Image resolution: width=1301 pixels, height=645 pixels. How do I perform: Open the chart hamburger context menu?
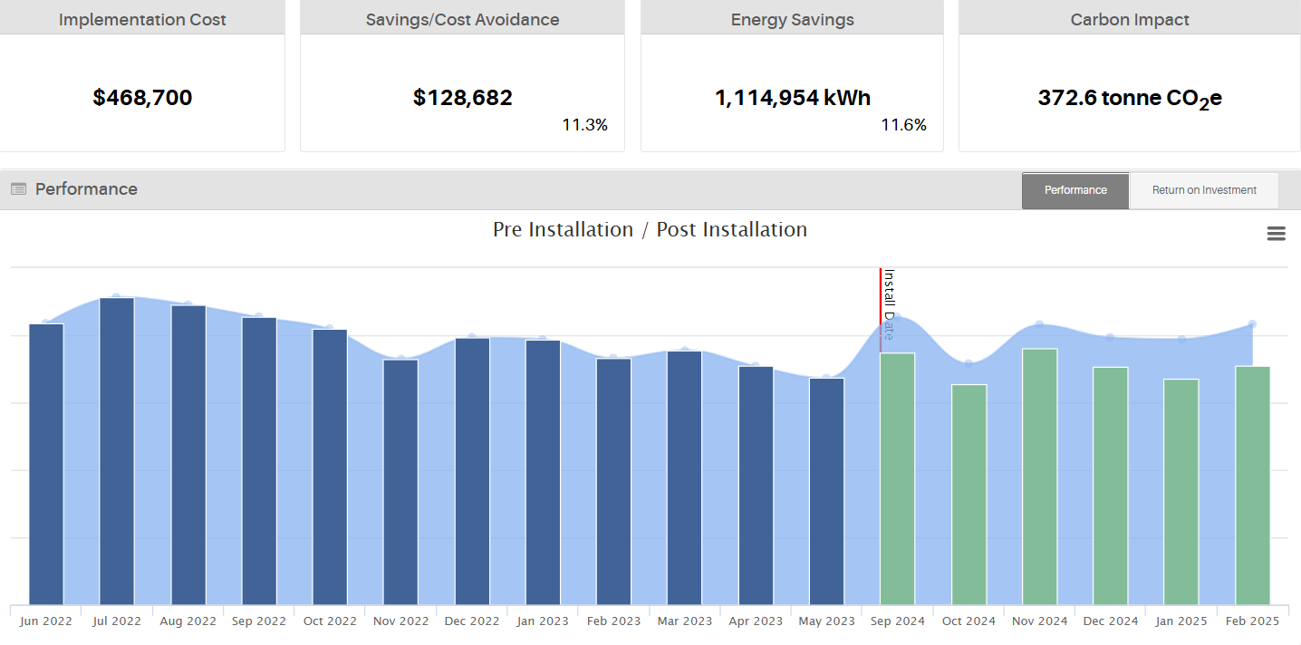tap(1276, 234)
